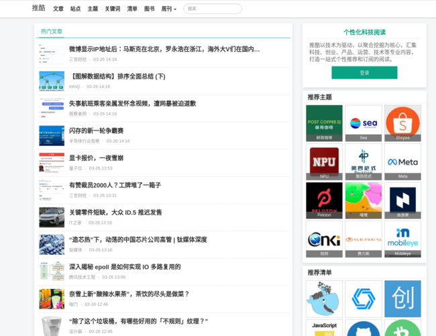Image resolution: width=436 pixels, height=336 pixels.
Task: Click the 量子位 source label
Action: [x=76, y=168]
